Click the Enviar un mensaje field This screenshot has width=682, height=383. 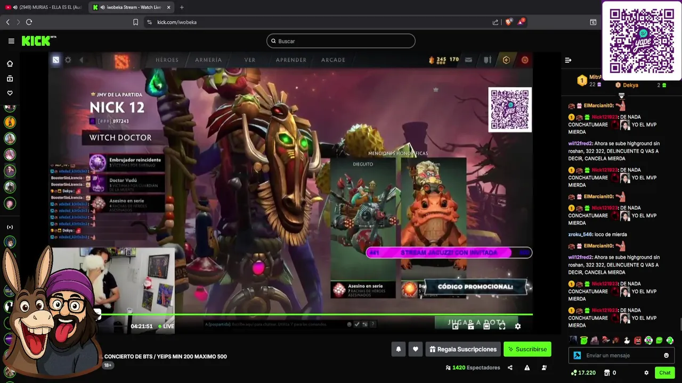click(x=621, y=355)
